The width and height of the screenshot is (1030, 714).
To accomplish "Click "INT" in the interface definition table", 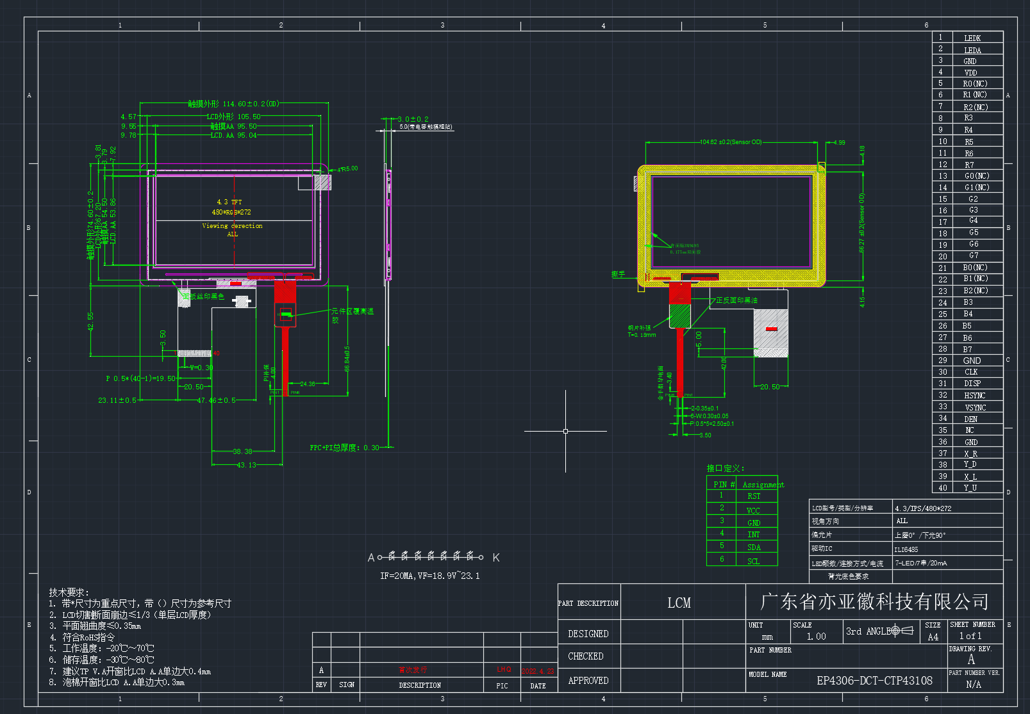I will pos(754,535).
